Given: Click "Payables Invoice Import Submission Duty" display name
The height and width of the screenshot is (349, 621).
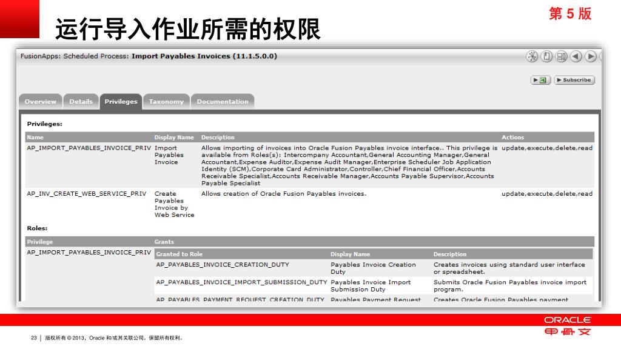Looking at the screenshot, I should click(371, 286).
